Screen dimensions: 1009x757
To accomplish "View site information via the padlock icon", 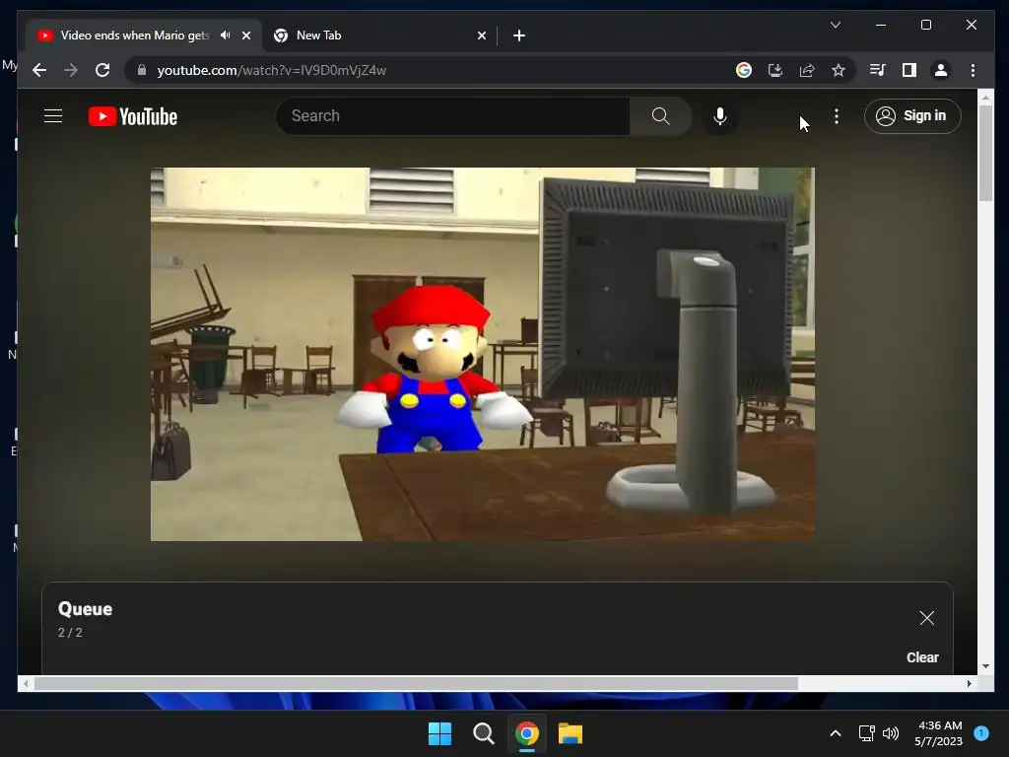I will [x=142, y=70].
